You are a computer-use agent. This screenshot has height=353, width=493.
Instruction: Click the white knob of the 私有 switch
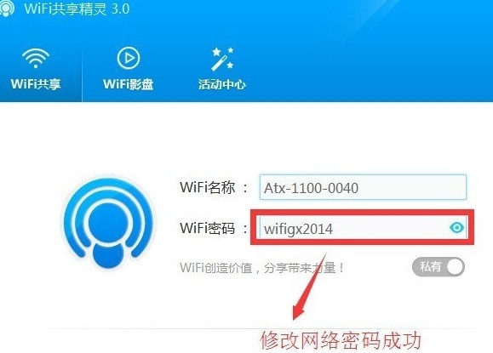pos(455,267)
